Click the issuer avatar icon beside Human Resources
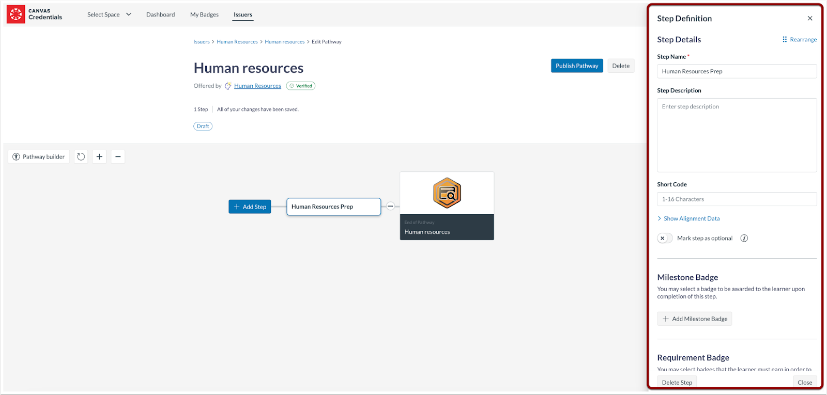827x395 pixels. [228, 86]
